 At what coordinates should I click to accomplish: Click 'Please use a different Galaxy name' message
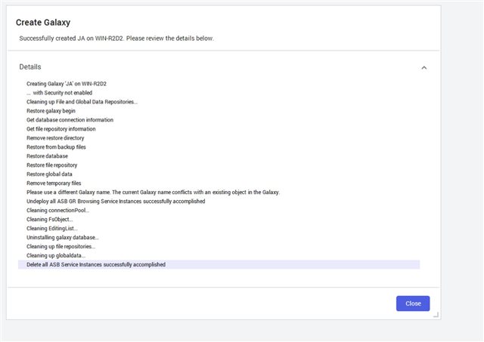click(153, 192)
